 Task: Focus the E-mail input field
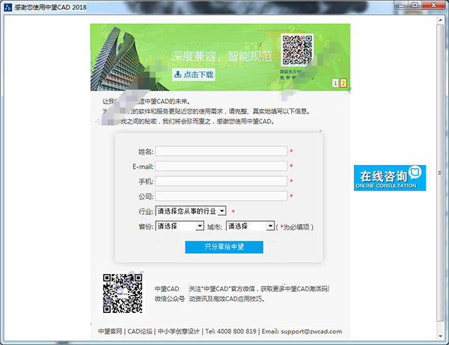point(221,166)
